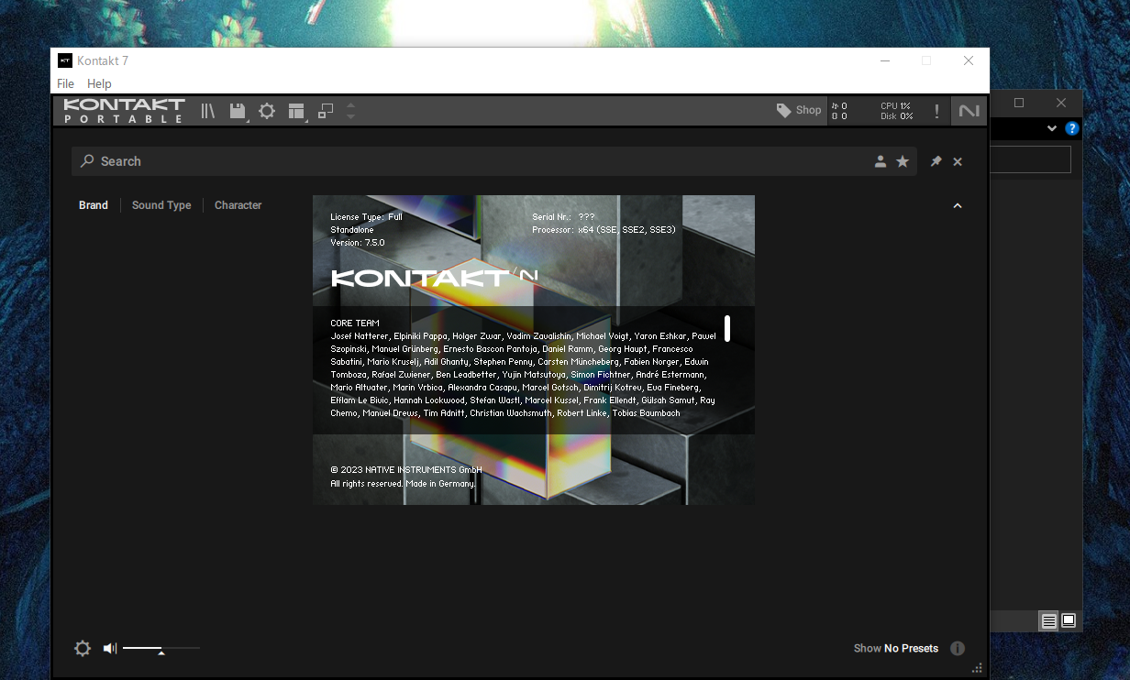Open the dropdown chevron in the side panel
Image resolution: width=1130 pixels, height=680 pixels.
[1051, 128]
